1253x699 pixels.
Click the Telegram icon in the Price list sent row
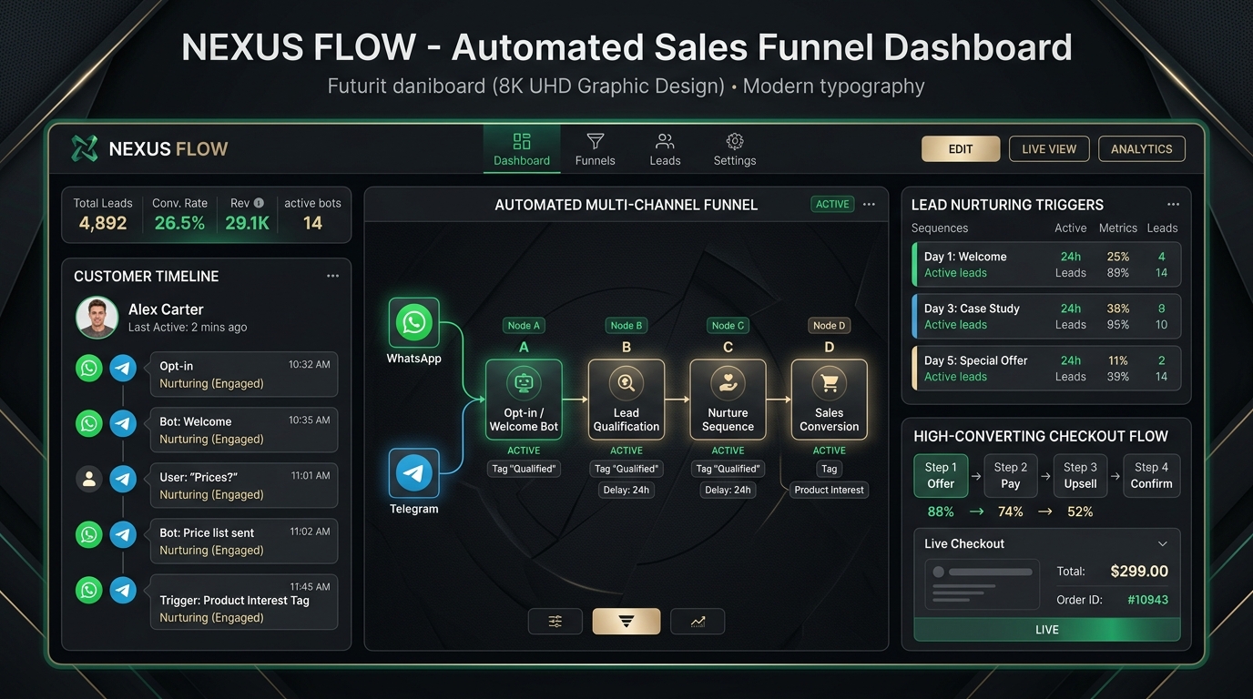click(x=123, y=534)
